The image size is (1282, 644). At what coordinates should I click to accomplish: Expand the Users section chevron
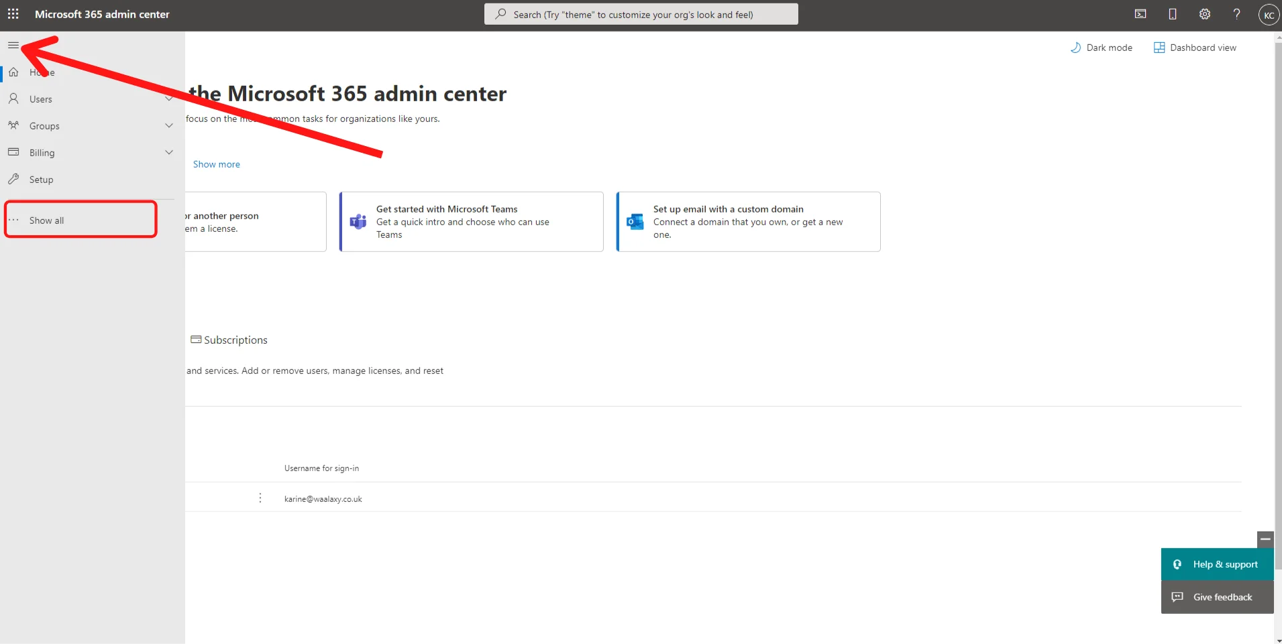(x=169, y=99)
